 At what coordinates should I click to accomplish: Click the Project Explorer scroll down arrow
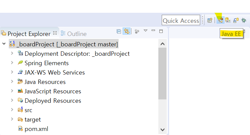(x=162, y=130)
